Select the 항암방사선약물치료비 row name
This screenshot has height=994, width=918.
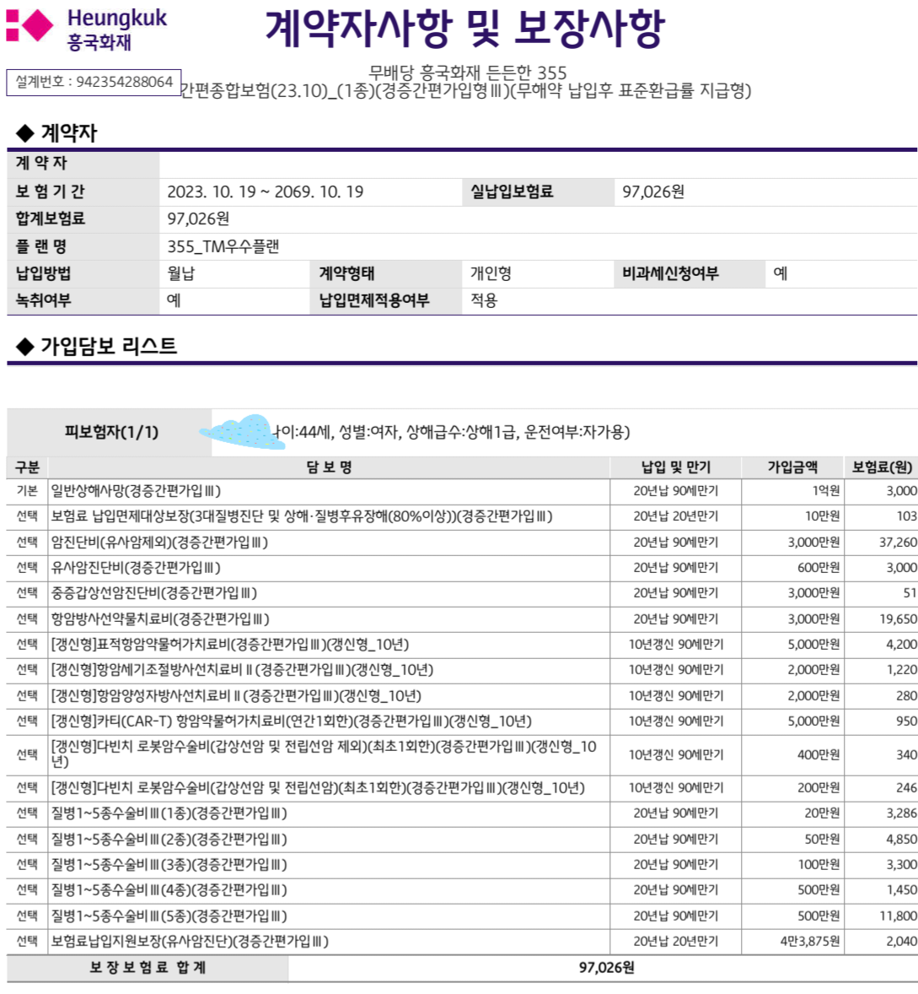[160, 619]
